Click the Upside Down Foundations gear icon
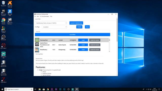The image size is (162, 91). point(37,44)
